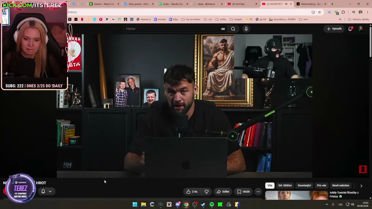Open YouTube notifications bell
Screen dimensions: 372x209
tap(350, 29)
